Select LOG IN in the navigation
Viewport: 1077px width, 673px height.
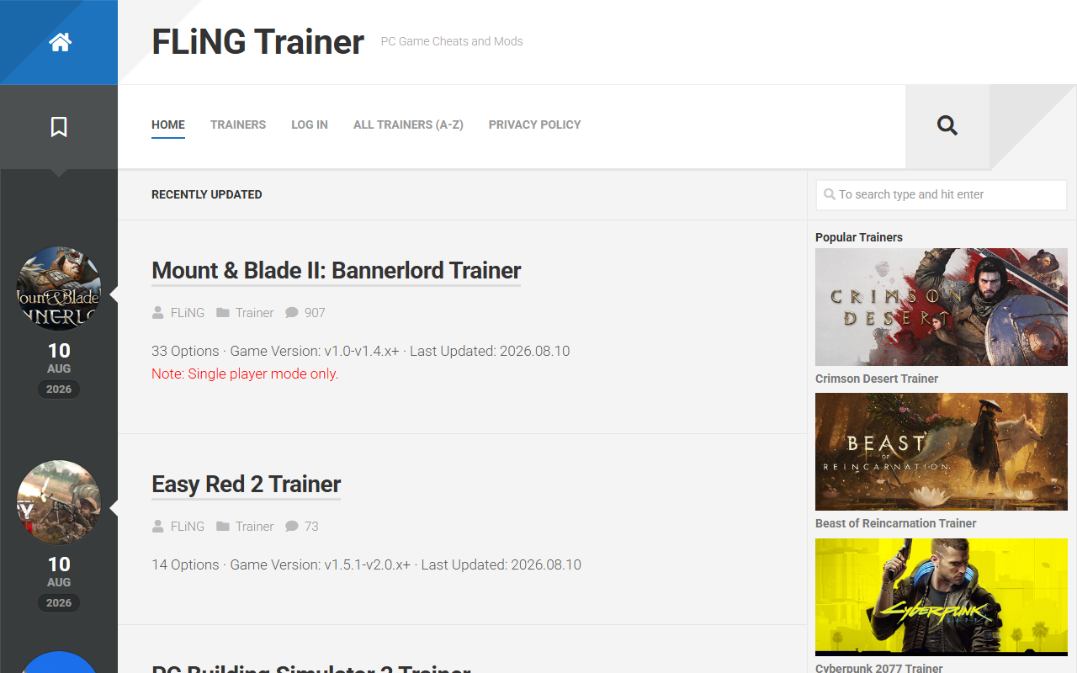pyautogui.click(x=310, y=125)
